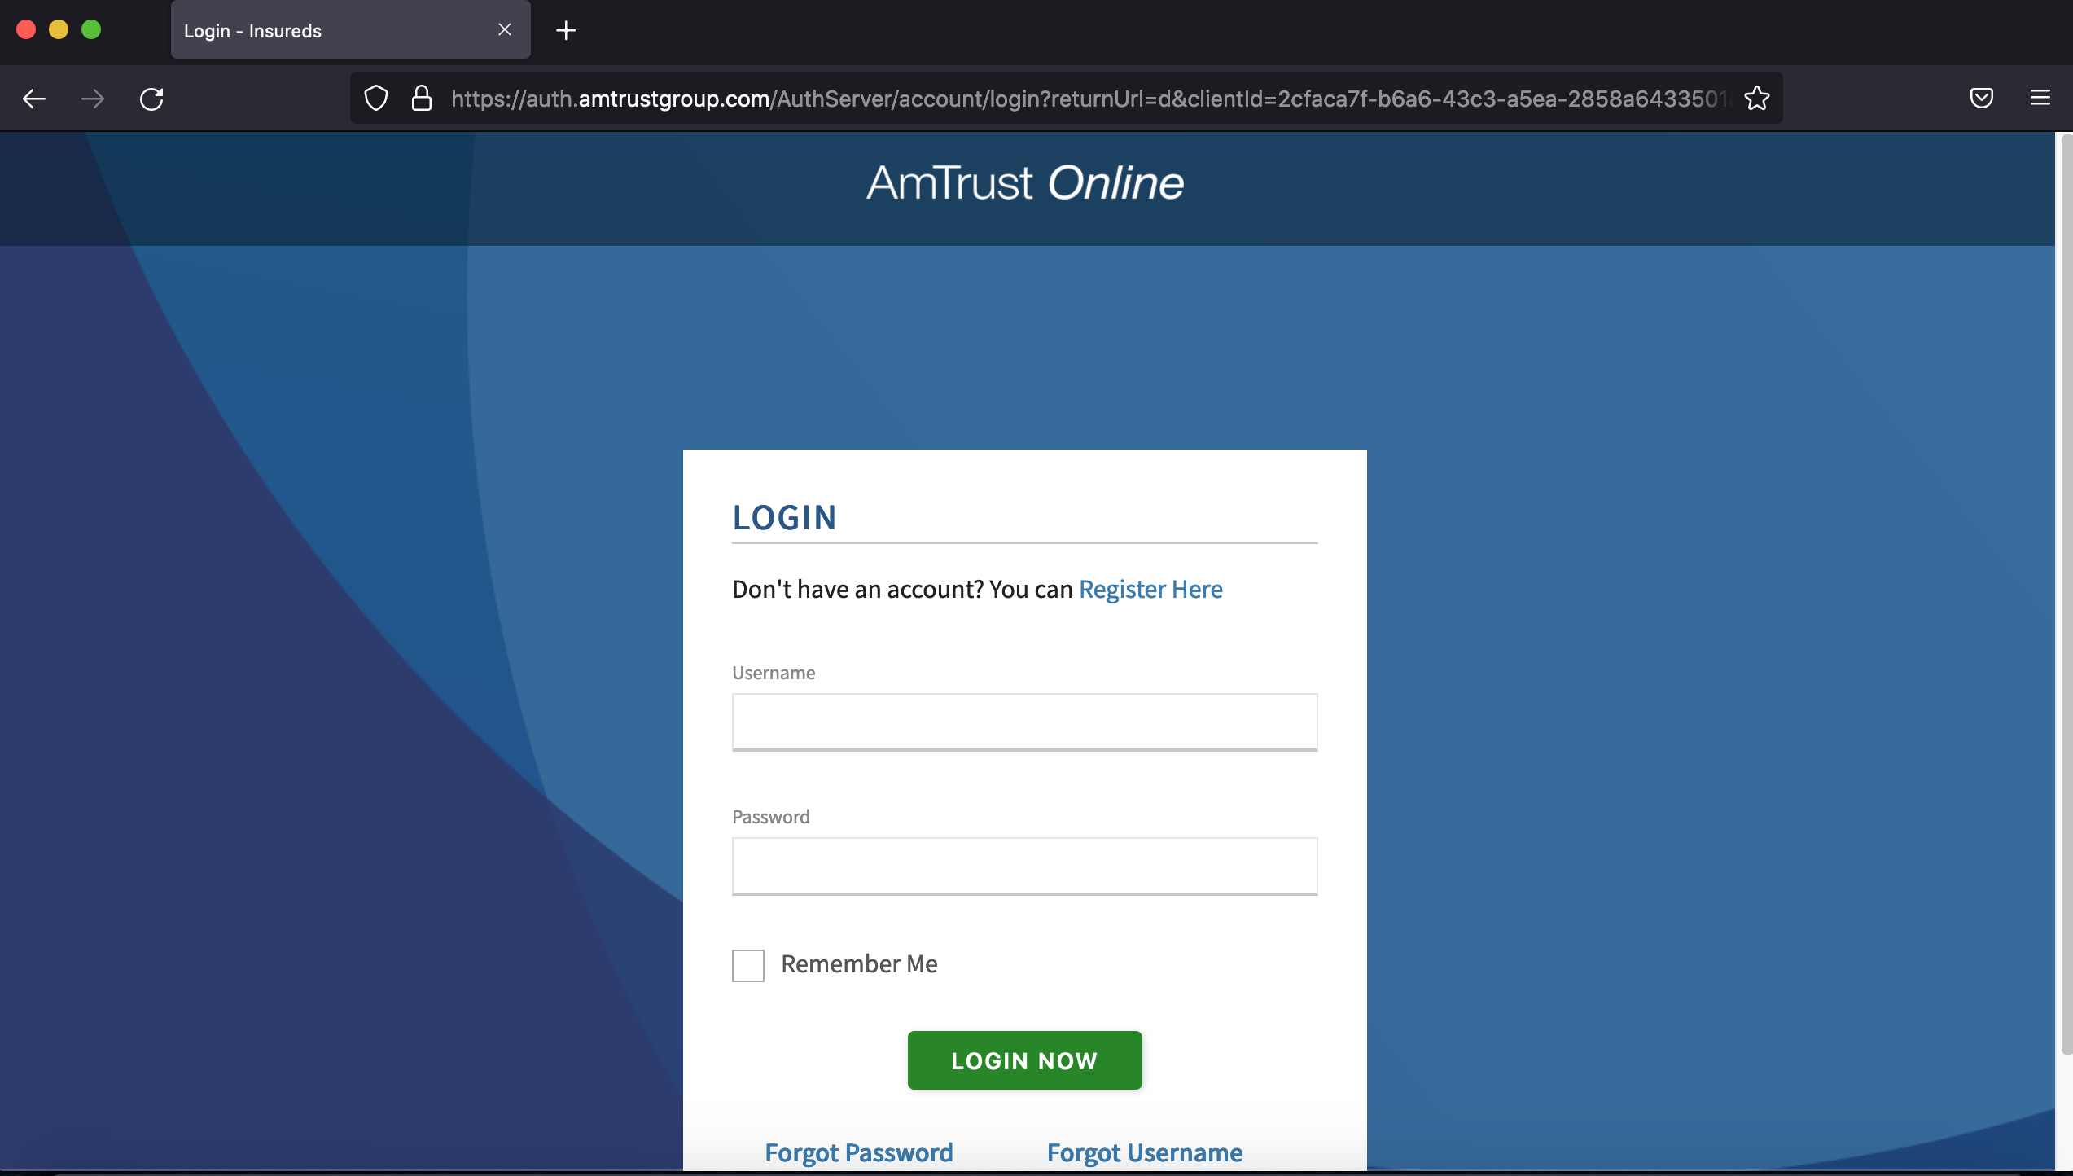Close the Login - Insureds tab
2073x1176 pixels.
[505, 29]
